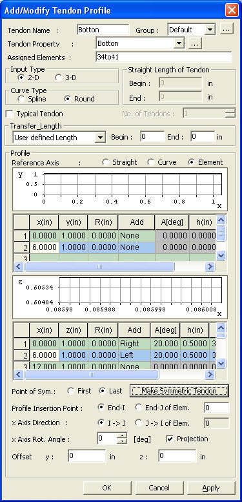This screenshot has height=502, width=242.
Task: Click the ellipsis button next to Group
Action: (x=227, y=30)
